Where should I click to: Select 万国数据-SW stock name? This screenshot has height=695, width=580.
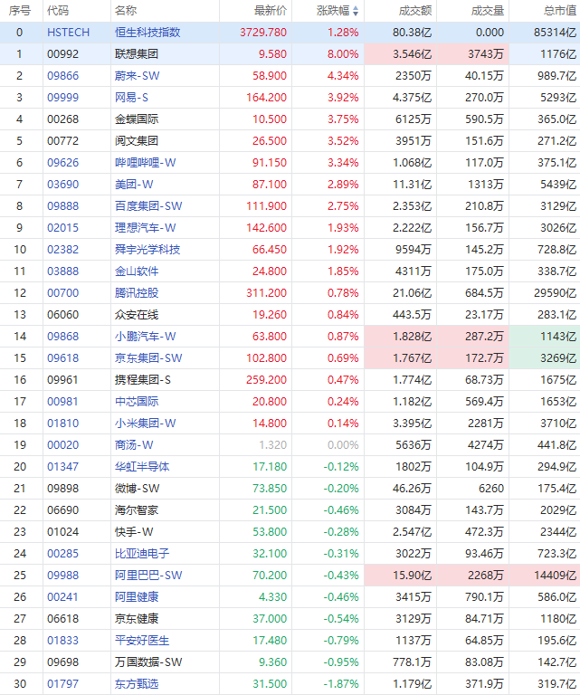point(148,662)
